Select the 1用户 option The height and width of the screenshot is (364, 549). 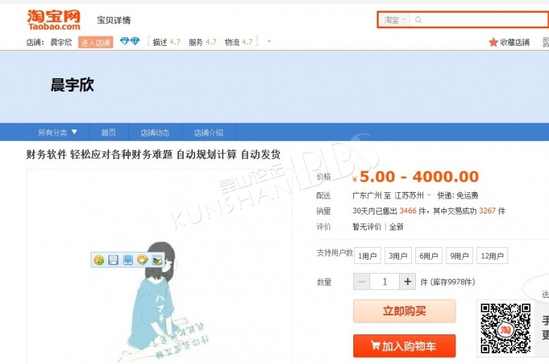point(367,256)
